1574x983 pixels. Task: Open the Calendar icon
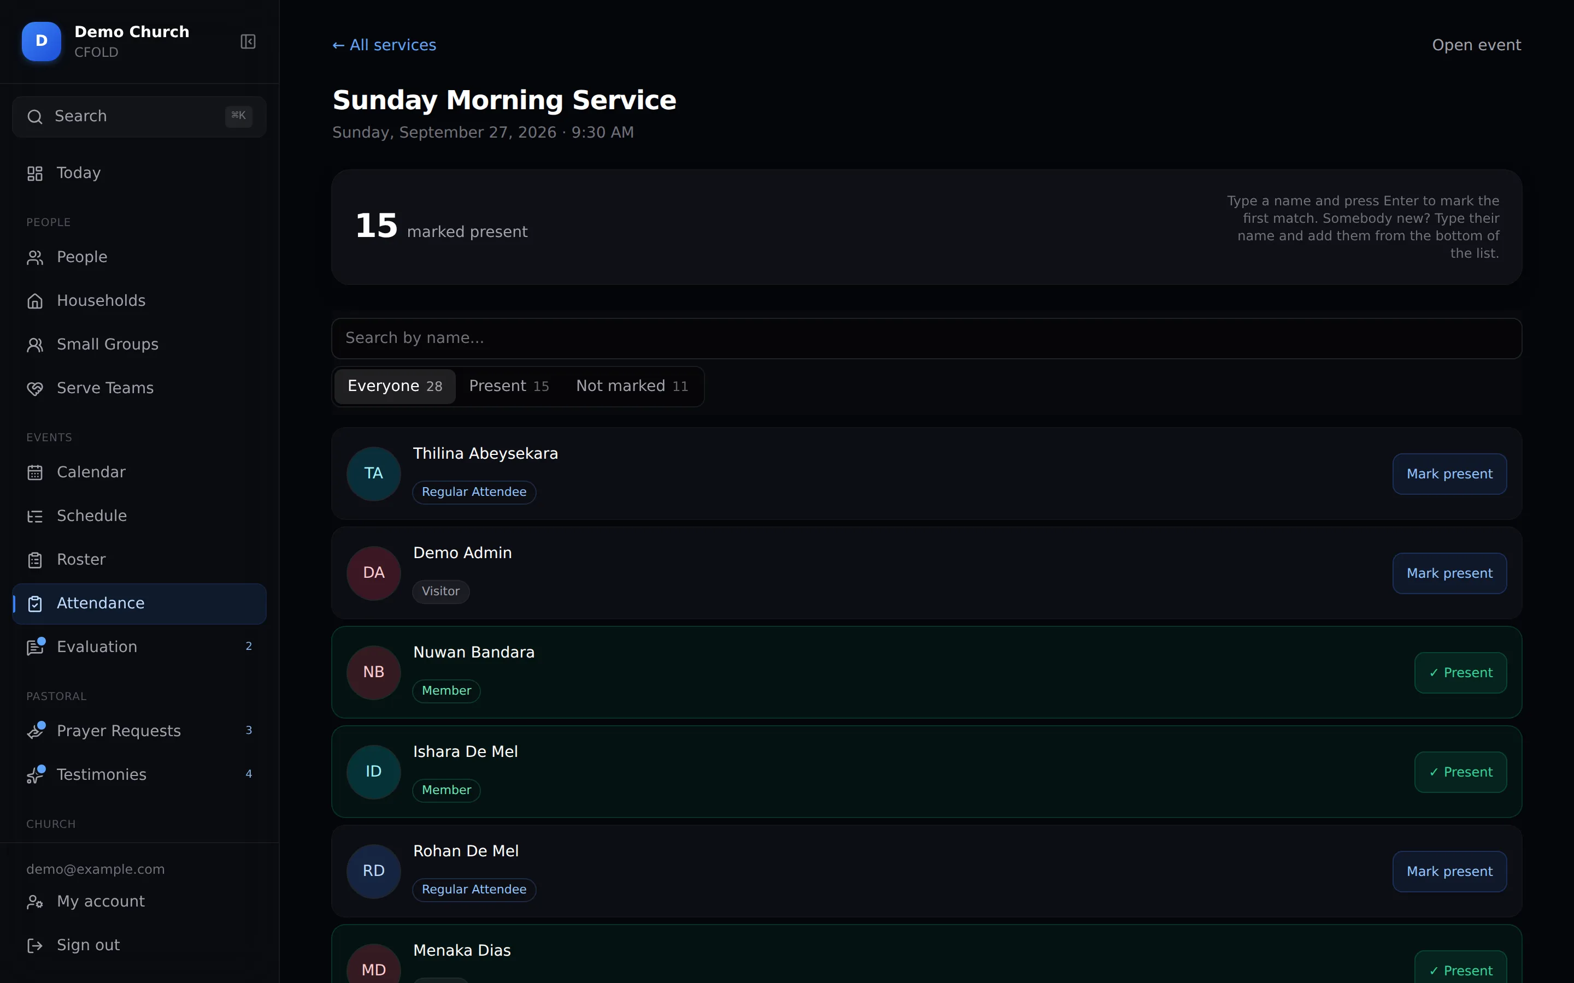35,472
